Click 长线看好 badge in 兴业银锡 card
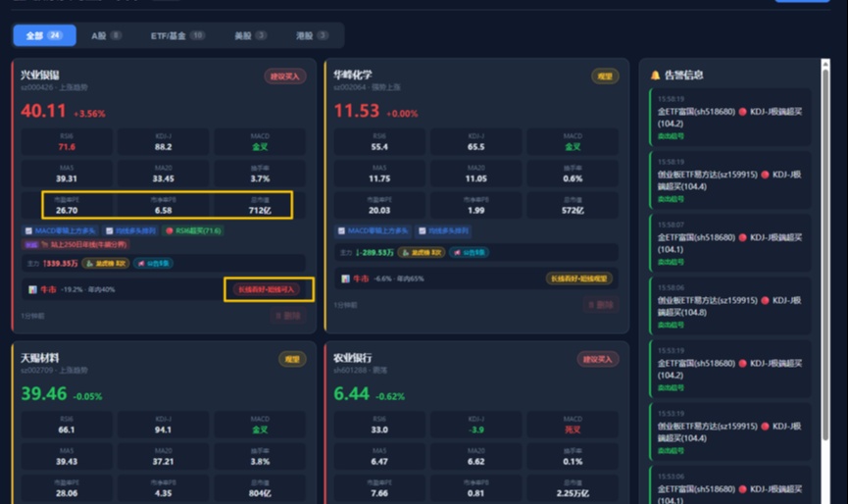This screenshot has width=848, height=504. (x=266, y=289)
